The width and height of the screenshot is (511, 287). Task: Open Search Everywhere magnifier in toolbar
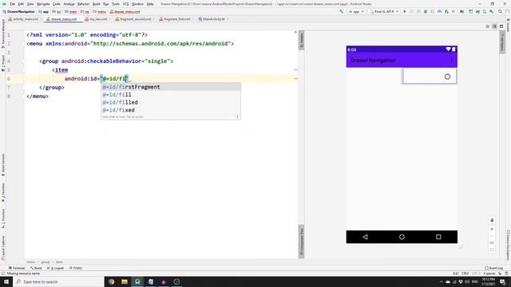coord(500,11)
